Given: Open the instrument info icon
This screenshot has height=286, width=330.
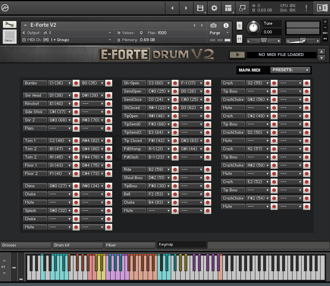Looking at the screenshot, I should [226, 26].
